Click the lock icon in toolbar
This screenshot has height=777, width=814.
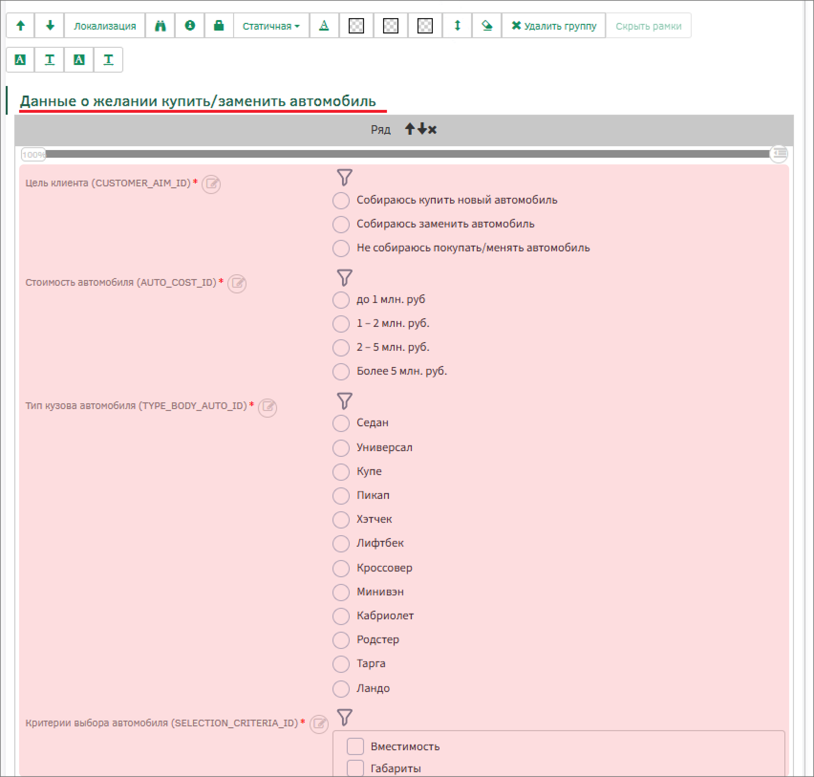tap(219, 26)
